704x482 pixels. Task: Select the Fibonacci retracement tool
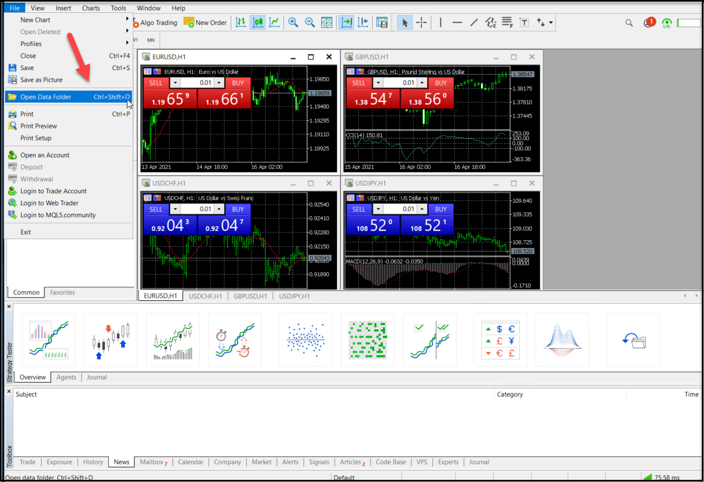click(x=507, y=22)
